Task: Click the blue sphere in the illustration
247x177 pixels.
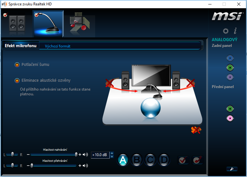Action: tap(151, 108)
